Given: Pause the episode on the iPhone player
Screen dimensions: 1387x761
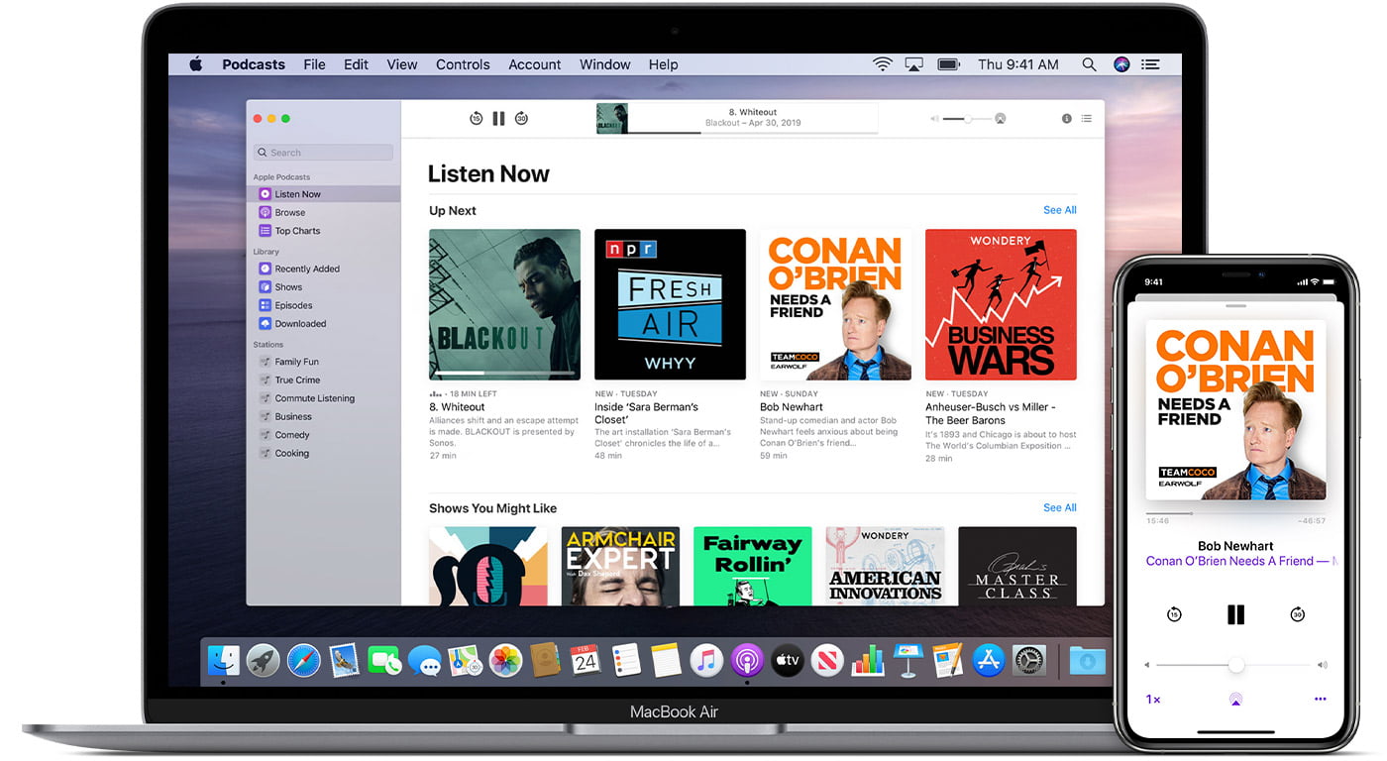Looking at the screenshot, I should [1235, 614].
